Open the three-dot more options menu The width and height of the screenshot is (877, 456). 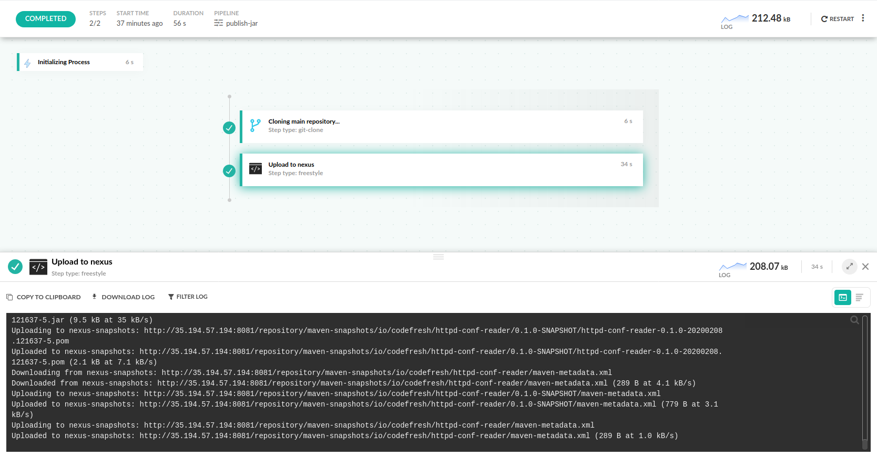[x=863, y=18]
